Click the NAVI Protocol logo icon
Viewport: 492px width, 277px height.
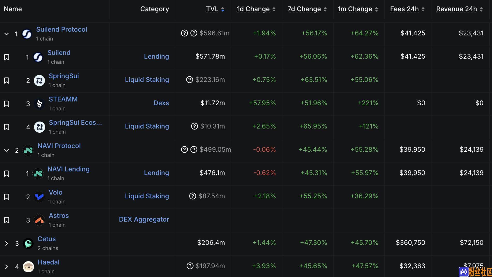(28, 150)
